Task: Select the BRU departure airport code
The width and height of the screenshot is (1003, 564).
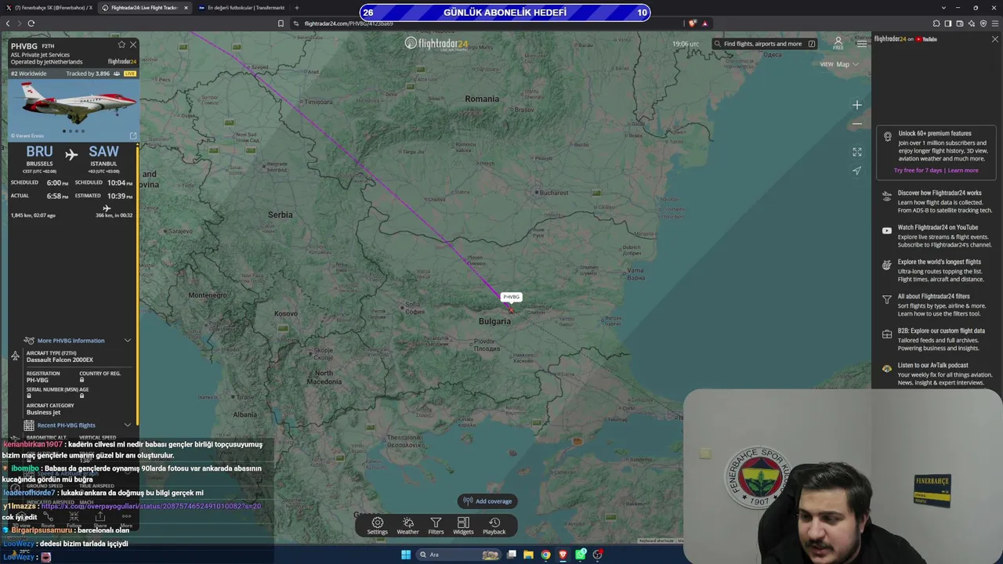Action: coord(39,152)
